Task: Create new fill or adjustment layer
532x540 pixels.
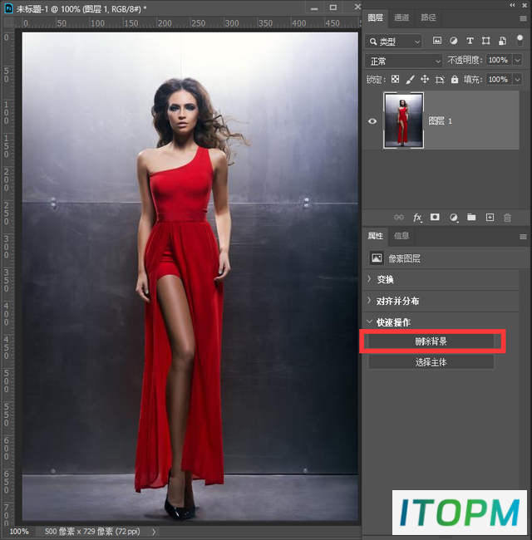Action: [454, 218]
